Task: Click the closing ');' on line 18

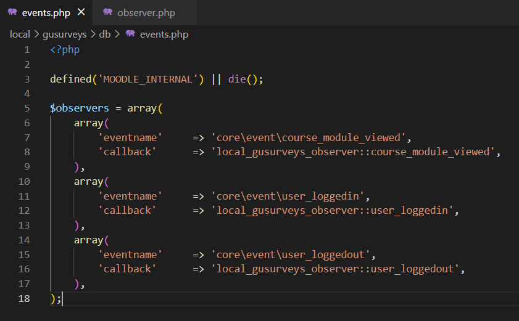Action: (56, 299)
